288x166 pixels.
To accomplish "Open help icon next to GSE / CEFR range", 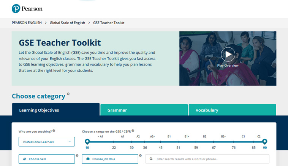I will [133, 131].
